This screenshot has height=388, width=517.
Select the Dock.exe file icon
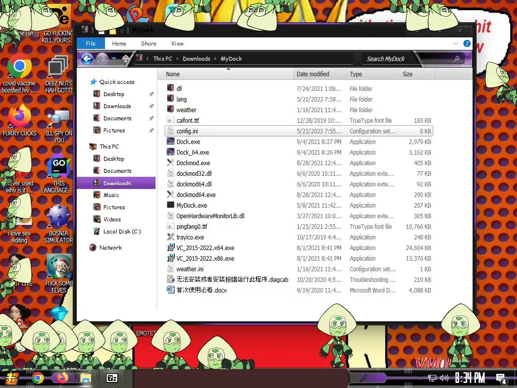coord(171,141)
